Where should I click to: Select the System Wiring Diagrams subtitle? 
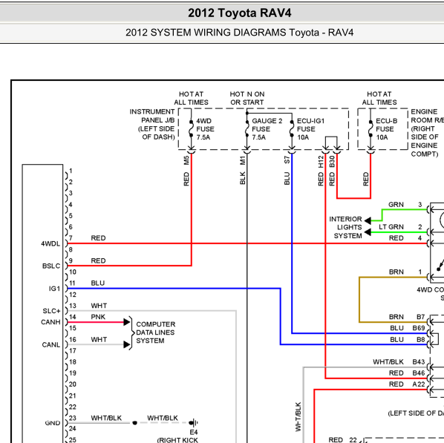tap(240, 33)
